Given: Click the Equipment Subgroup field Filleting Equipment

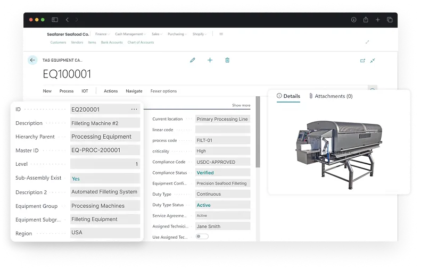Looking at the screenshot, I should point(105,219).
